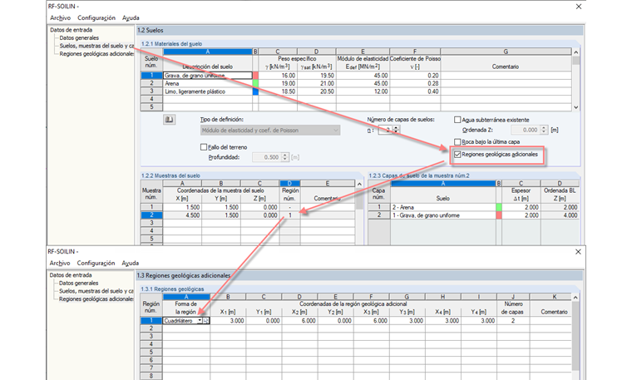Open Configuración menu in upper window

coord(96,17)
